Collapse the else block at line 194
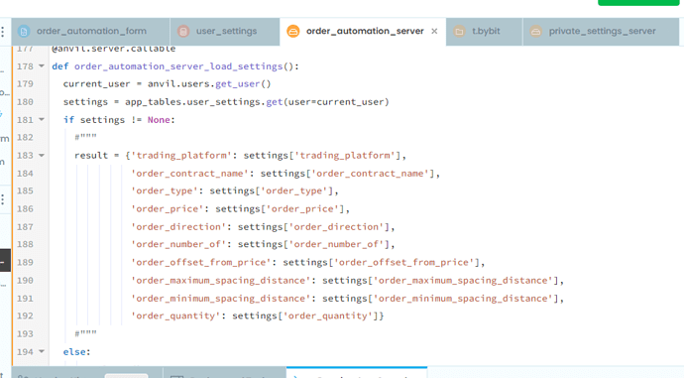Image resolution: width=684 pixels, height=378 pixels. tap(42, 351)
